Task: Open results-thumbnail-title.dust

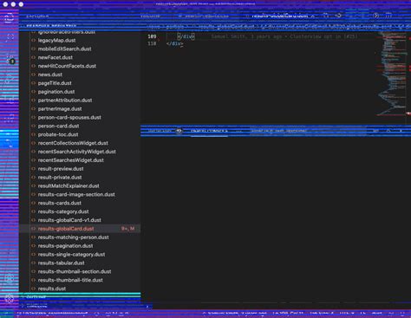Action: pyautogui.click(x=70, y=280)
